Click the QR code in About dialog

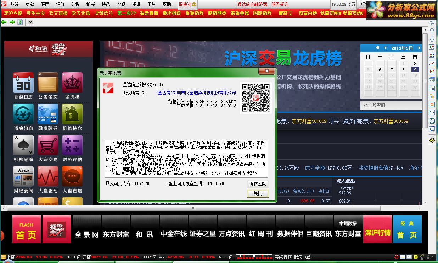click(255, 98)
